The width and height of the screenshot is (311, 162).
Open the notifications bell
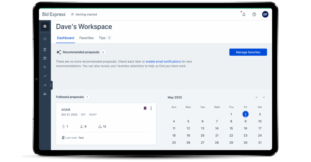244,14
